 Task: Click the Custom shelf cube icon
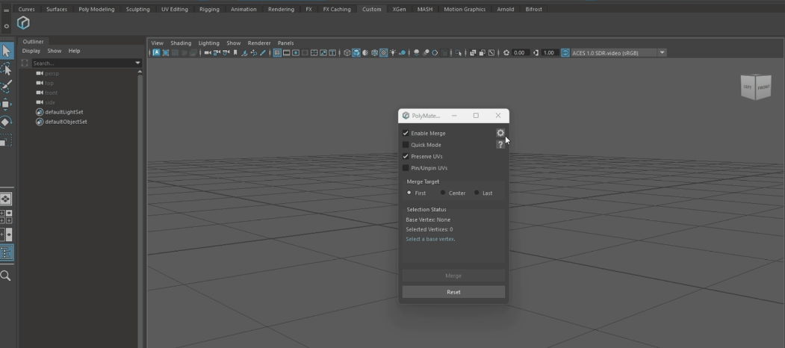click(23, 24)
